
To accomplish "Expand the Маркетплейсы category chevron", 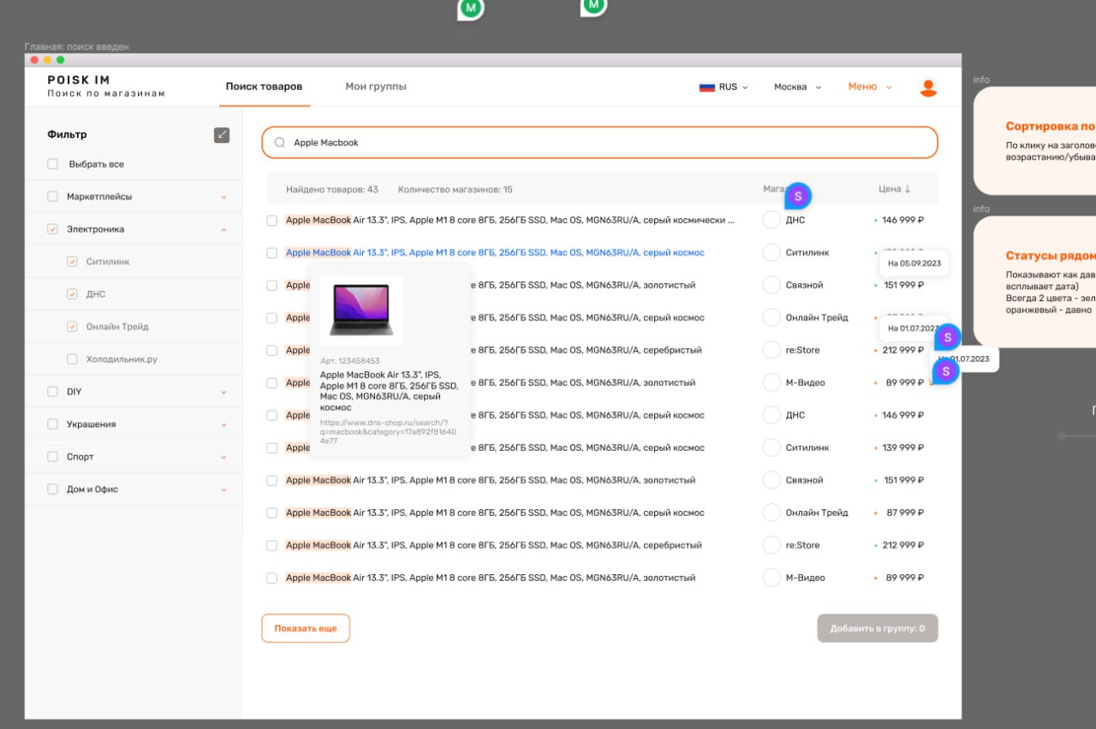I will point(223,197).
